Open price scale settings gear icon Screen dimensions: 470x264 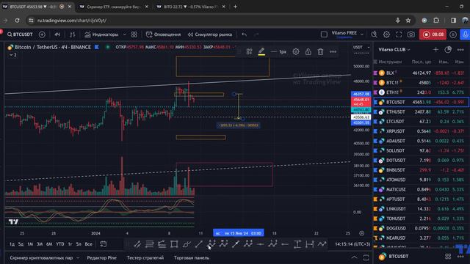(x=362, y=233)
